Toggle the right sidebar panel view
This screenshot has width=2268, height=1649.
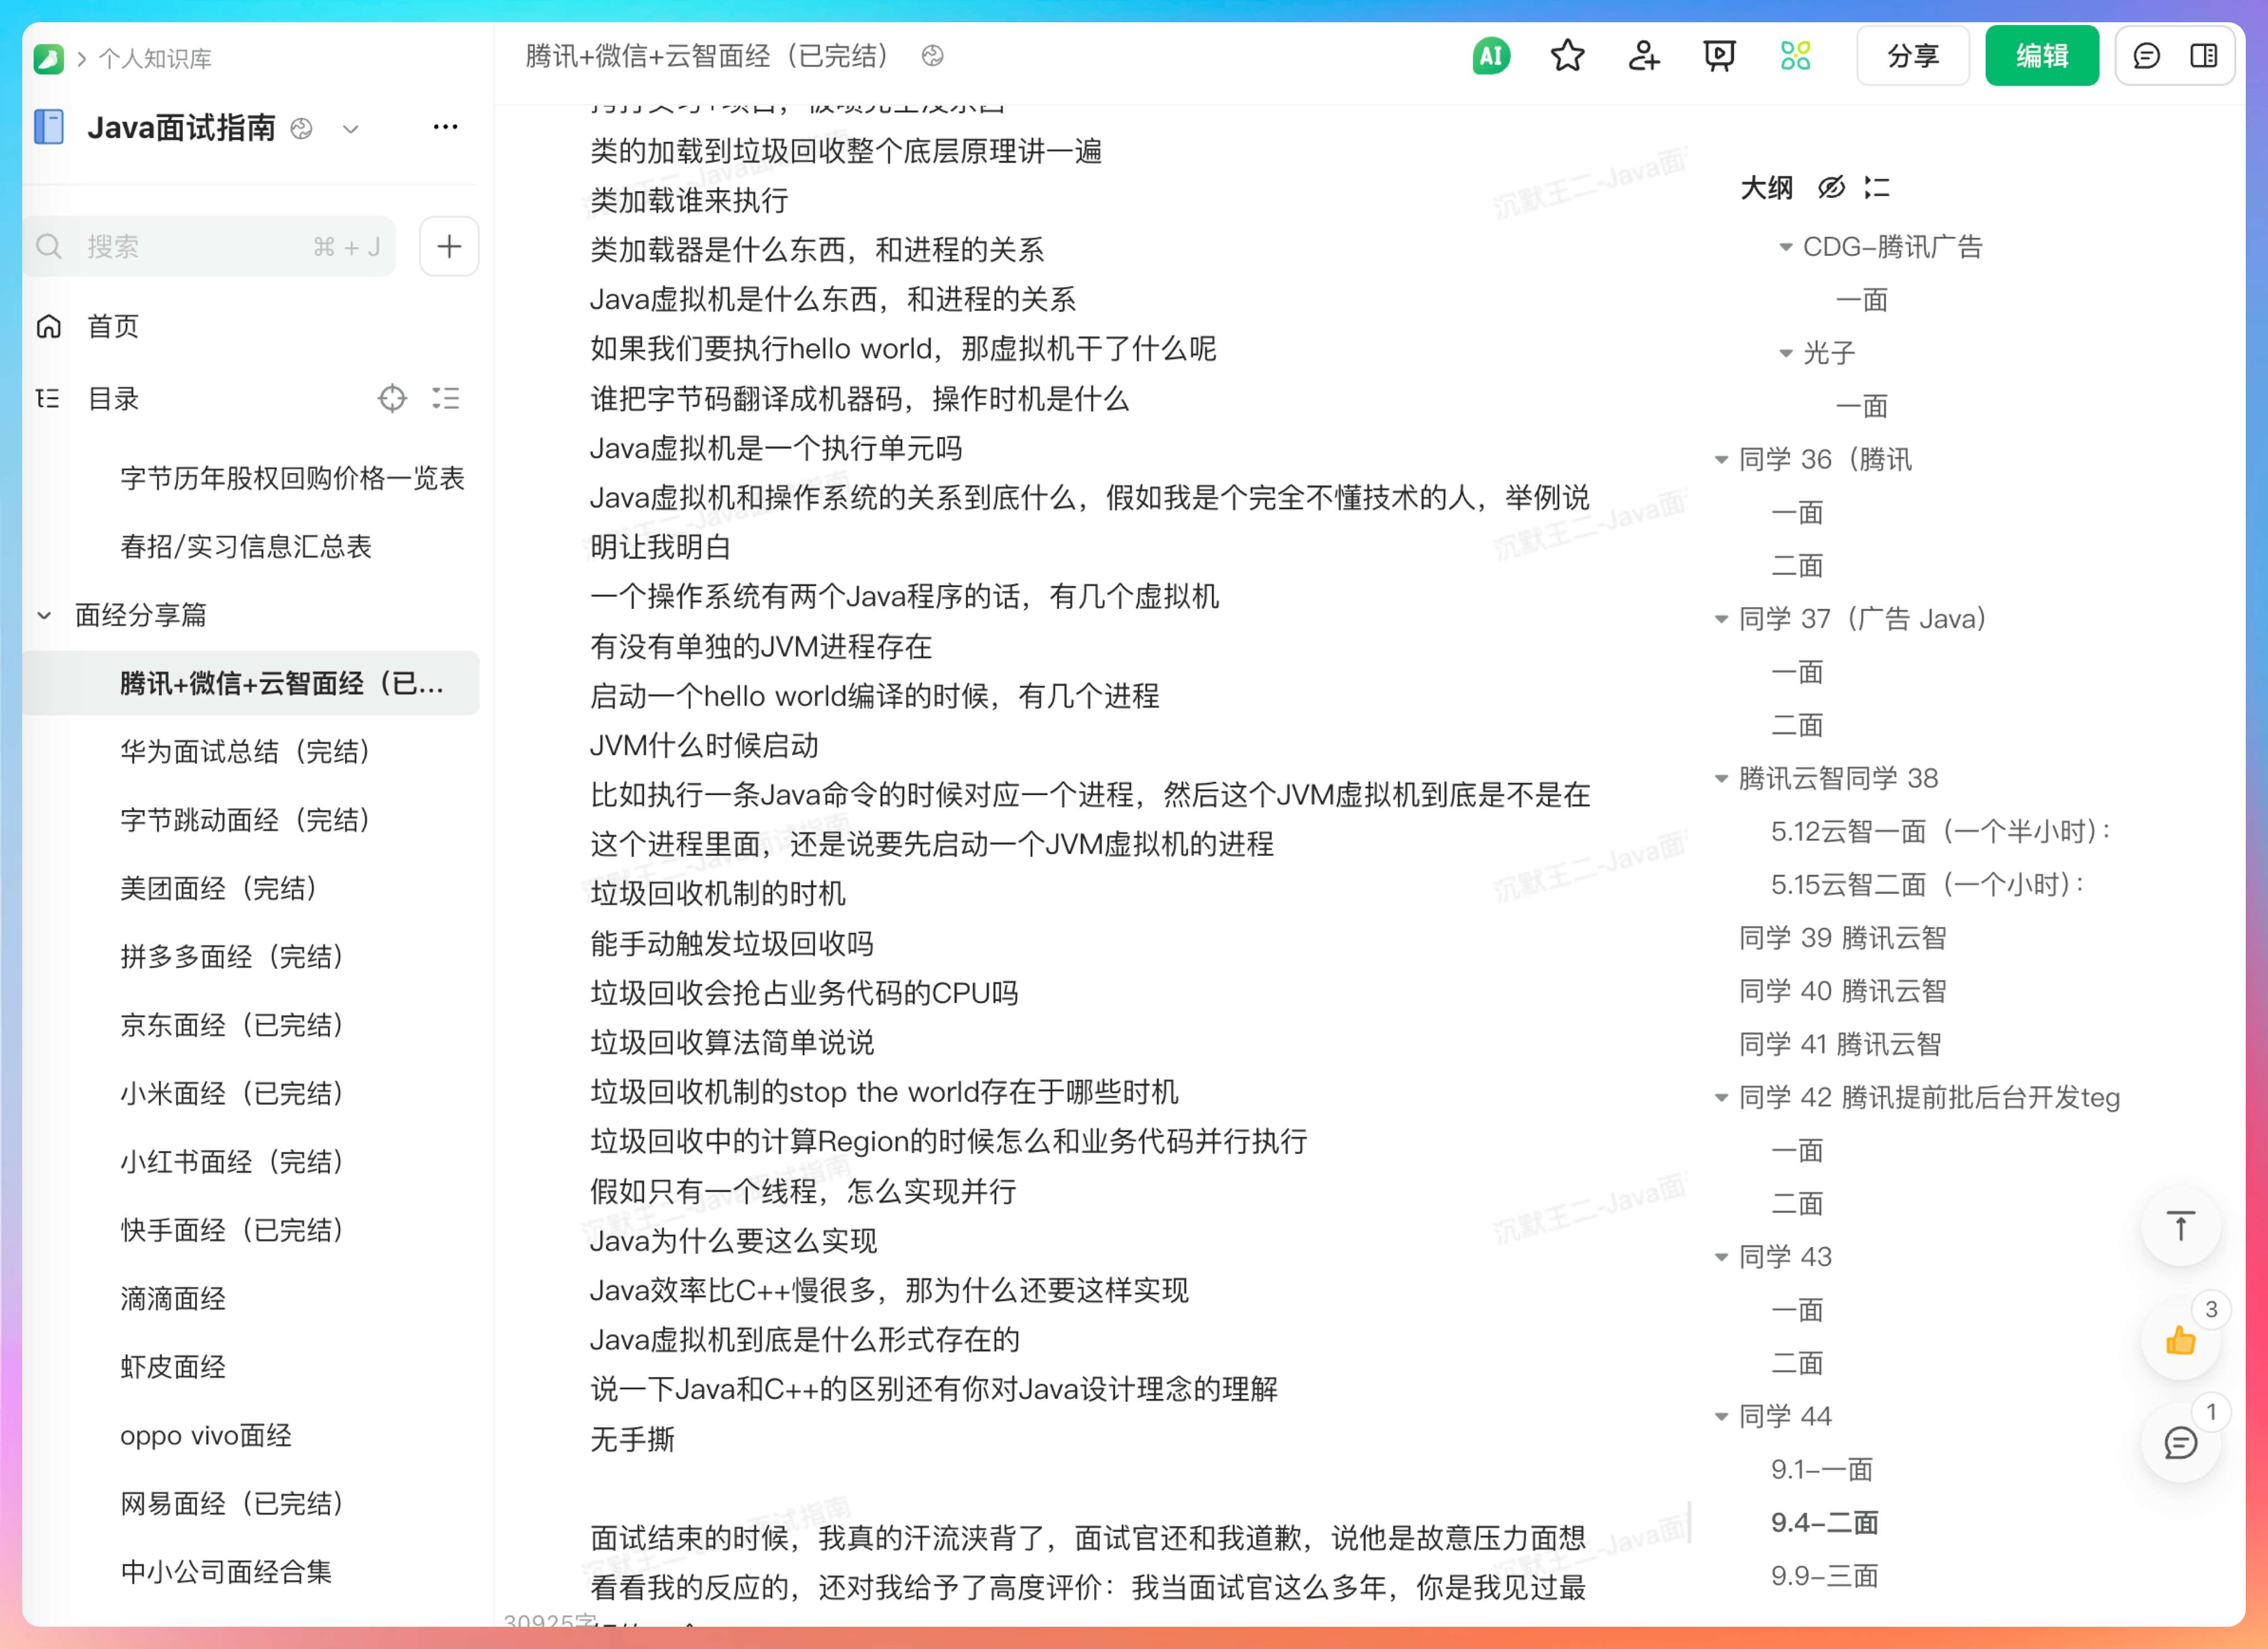(x=2204, y=56)
